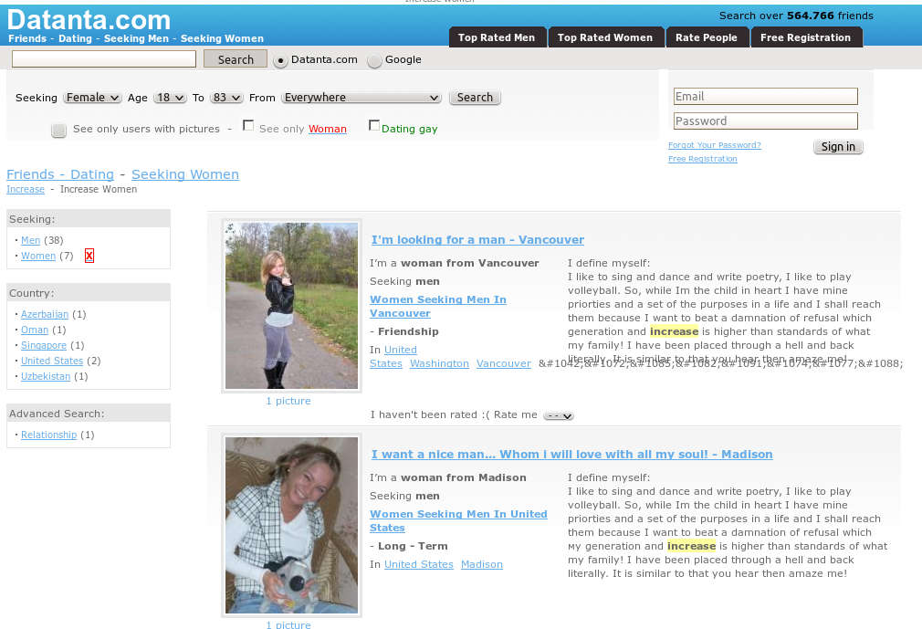Go to the Rate People tab

[x=707, y=37]
